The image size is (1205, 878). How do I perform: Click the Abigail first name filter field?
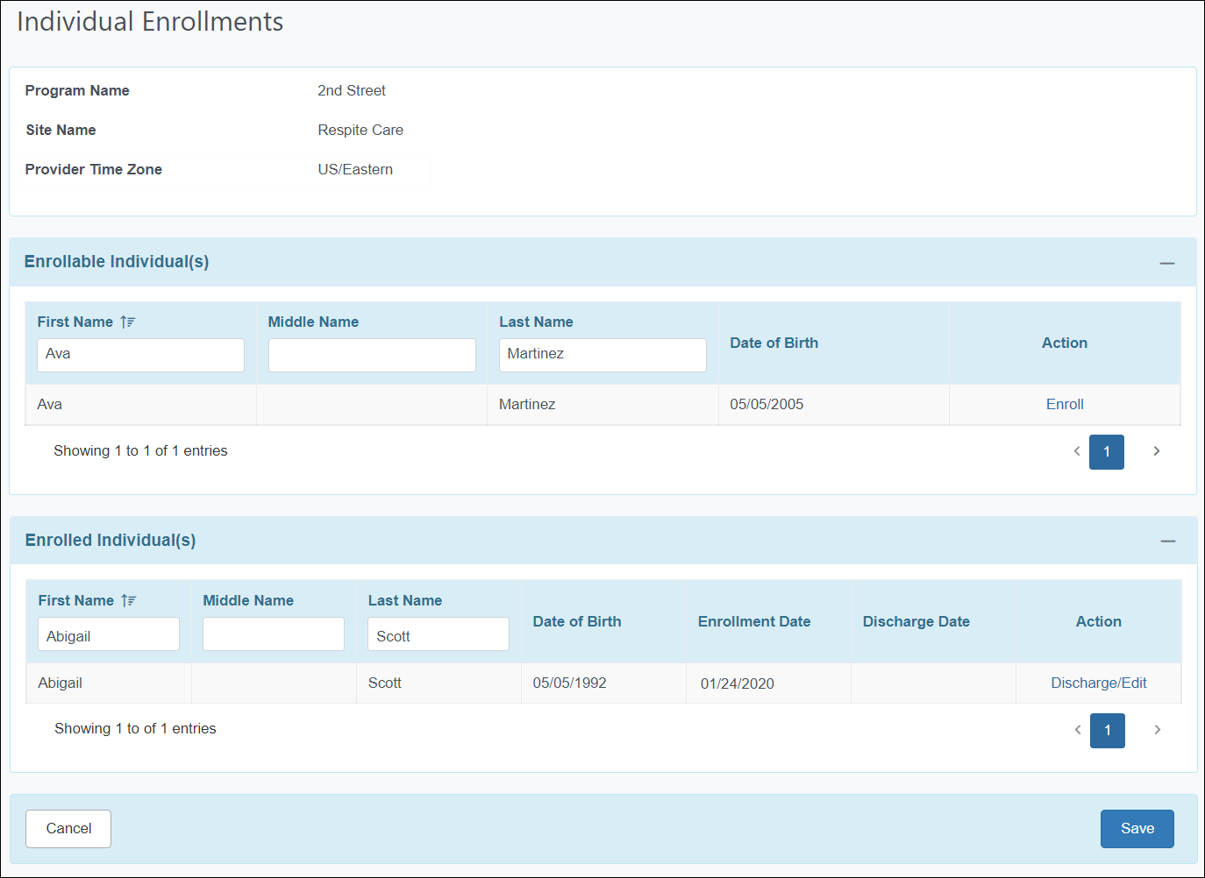tap(108, 634)
